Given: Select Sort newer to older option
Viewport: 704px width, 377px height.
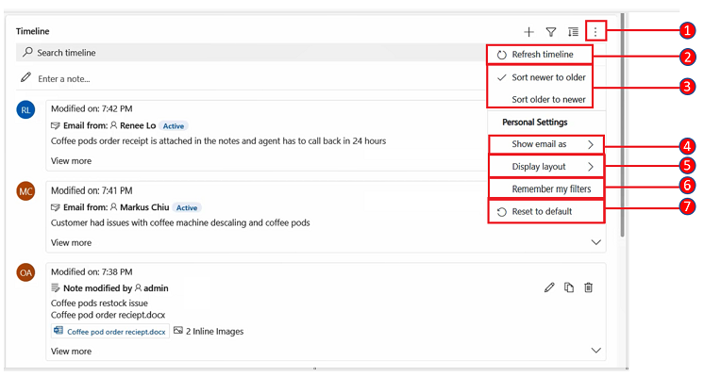Looking at the screenshot, I should point(548,77).
